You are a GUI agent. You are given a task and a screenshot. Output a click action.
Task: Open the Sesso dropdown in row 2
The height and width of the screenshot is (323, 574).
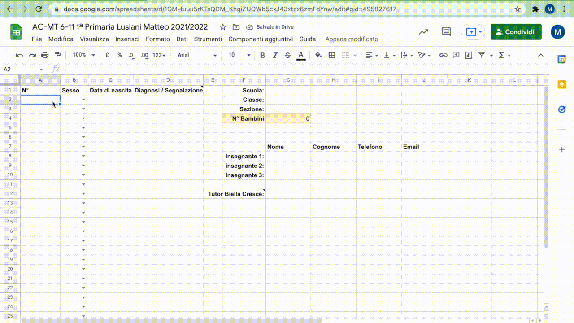(x=83, y=100)
